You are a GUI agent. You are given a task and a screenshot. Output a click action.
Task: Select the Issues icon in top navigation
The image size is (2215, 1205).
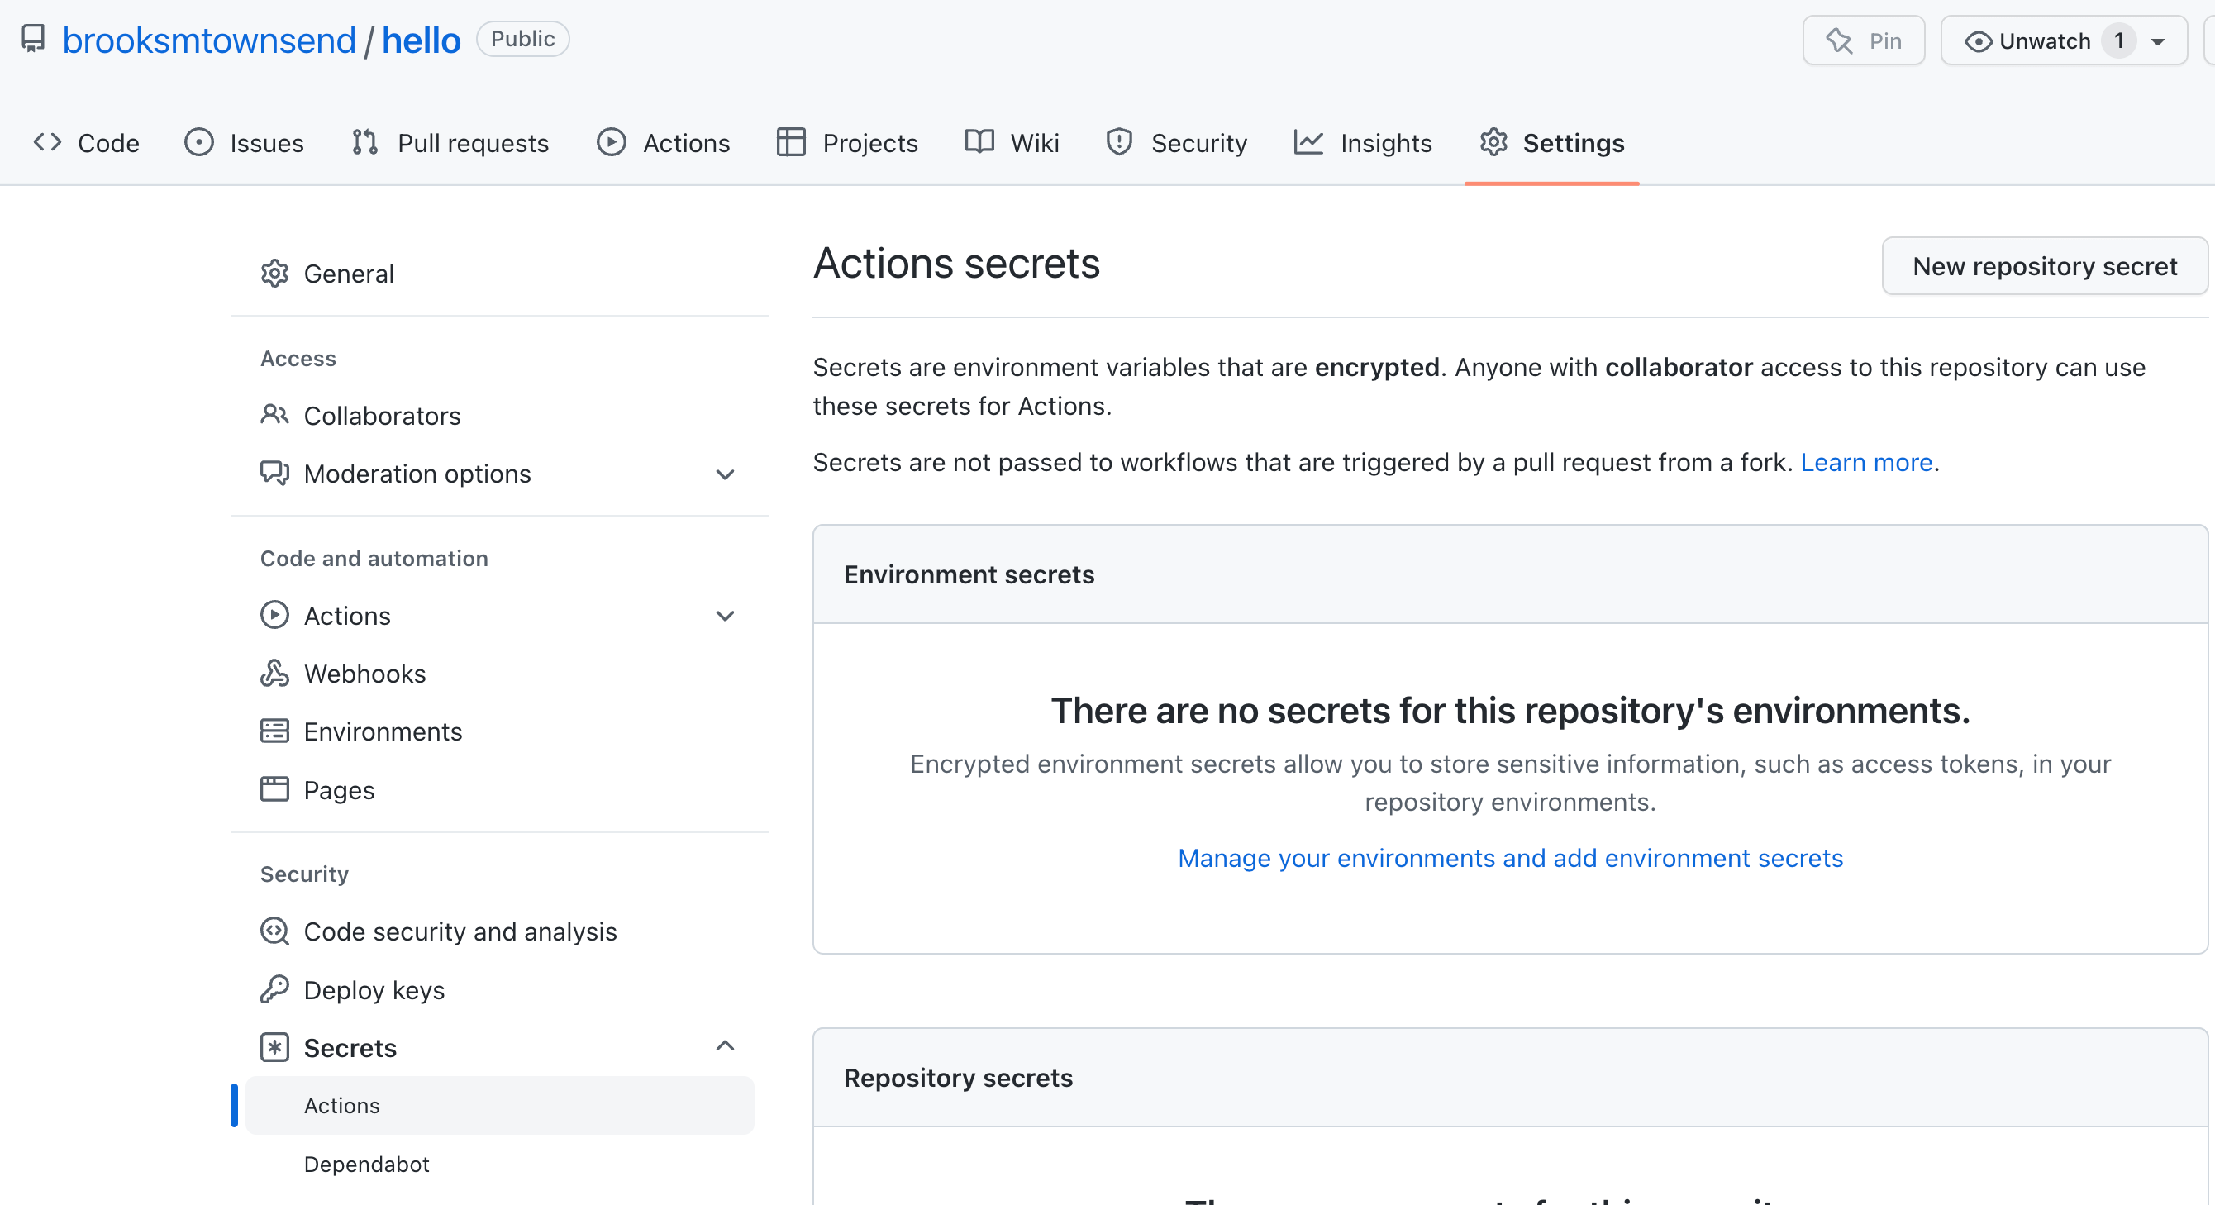(x=198, y=143)
